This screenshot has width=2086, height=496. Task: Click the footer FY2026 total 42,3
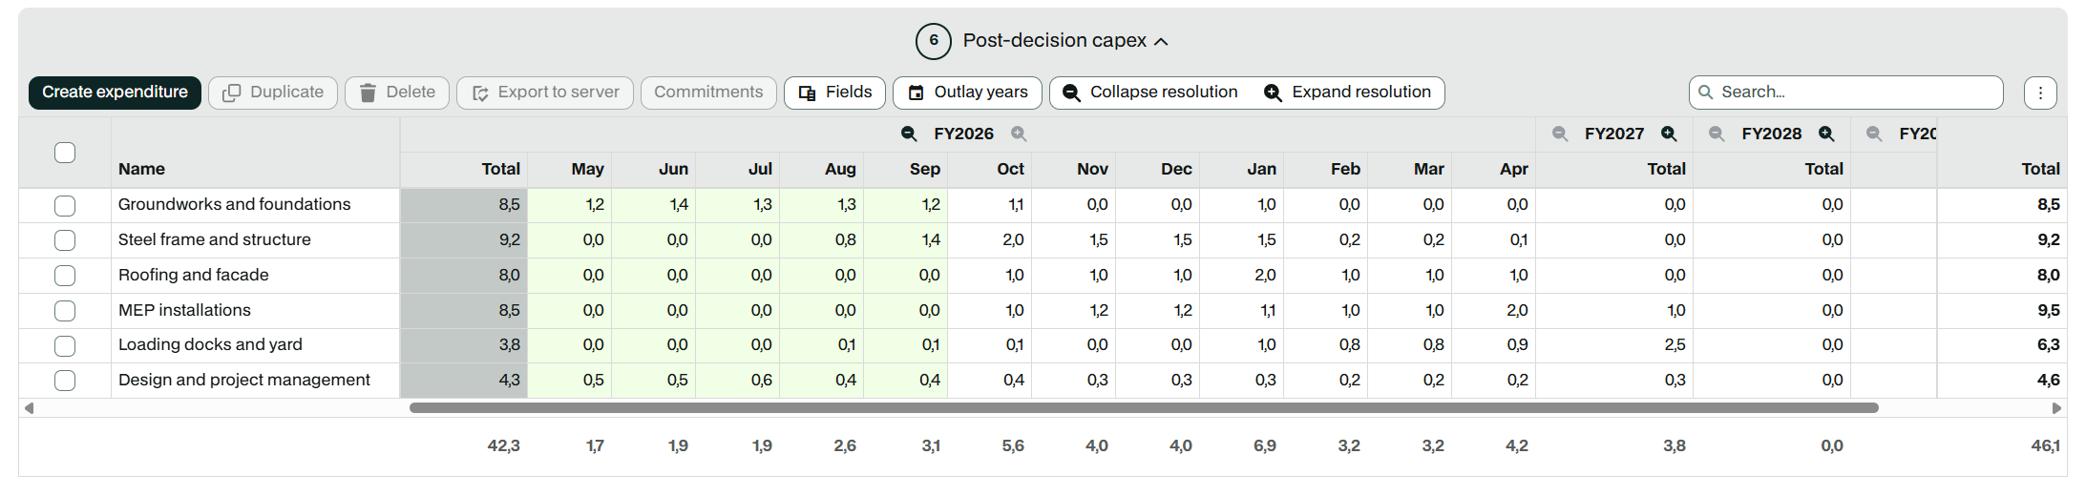tap(504, 445)
